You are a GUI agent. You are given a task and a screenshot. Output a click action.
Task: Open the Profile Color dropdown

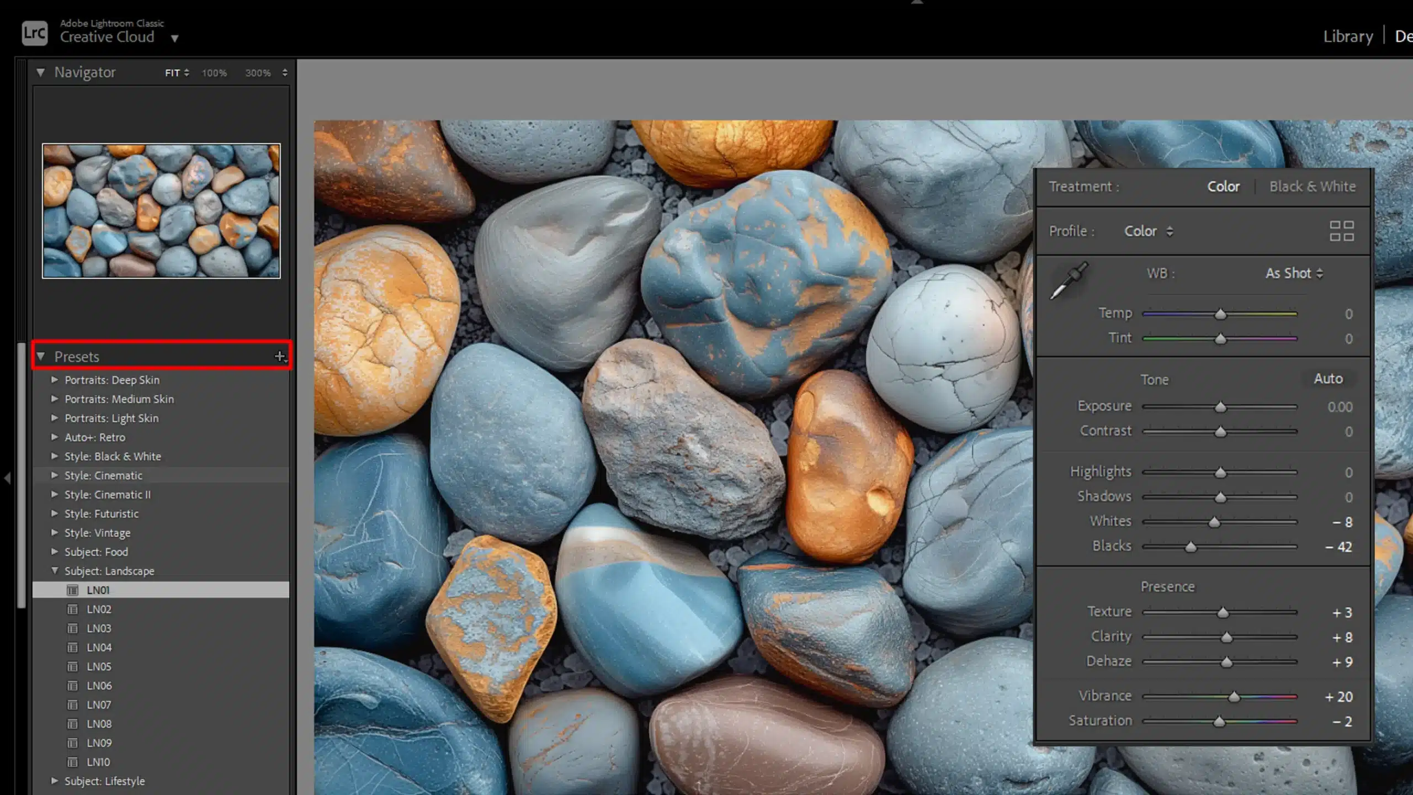(x=1149, y=231)
